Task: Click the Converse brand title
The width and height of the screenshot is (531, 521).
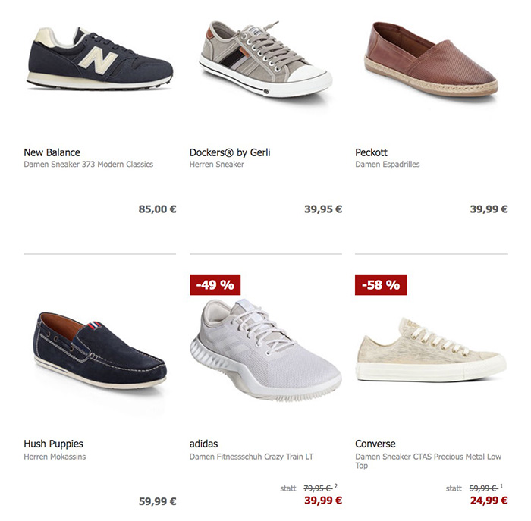Action: [375, 444]
